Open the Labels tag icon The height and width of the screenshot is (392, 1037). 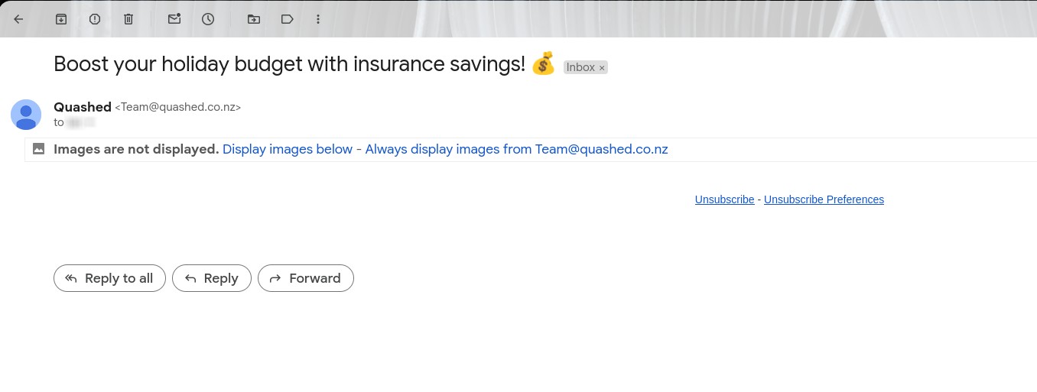(x=288, y=19)
